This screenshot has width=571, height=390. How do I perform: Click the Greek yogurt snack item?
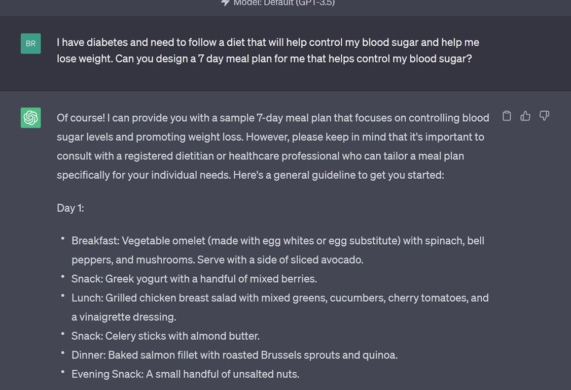[194, 279]
